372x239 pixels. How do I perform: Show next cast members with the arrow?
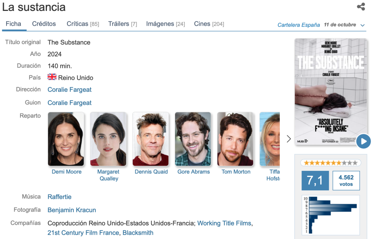click(x=288, y=139)
